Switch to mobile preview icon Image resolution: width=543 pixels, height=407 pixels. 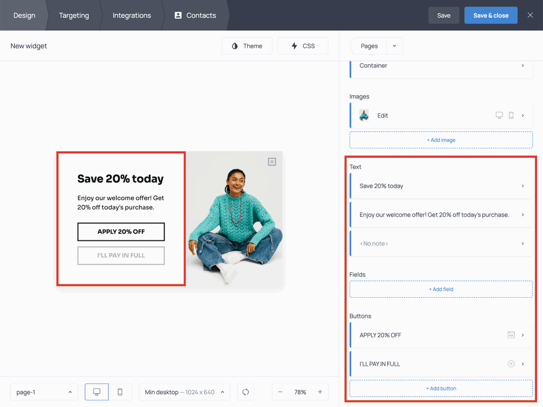click(120, 392)
